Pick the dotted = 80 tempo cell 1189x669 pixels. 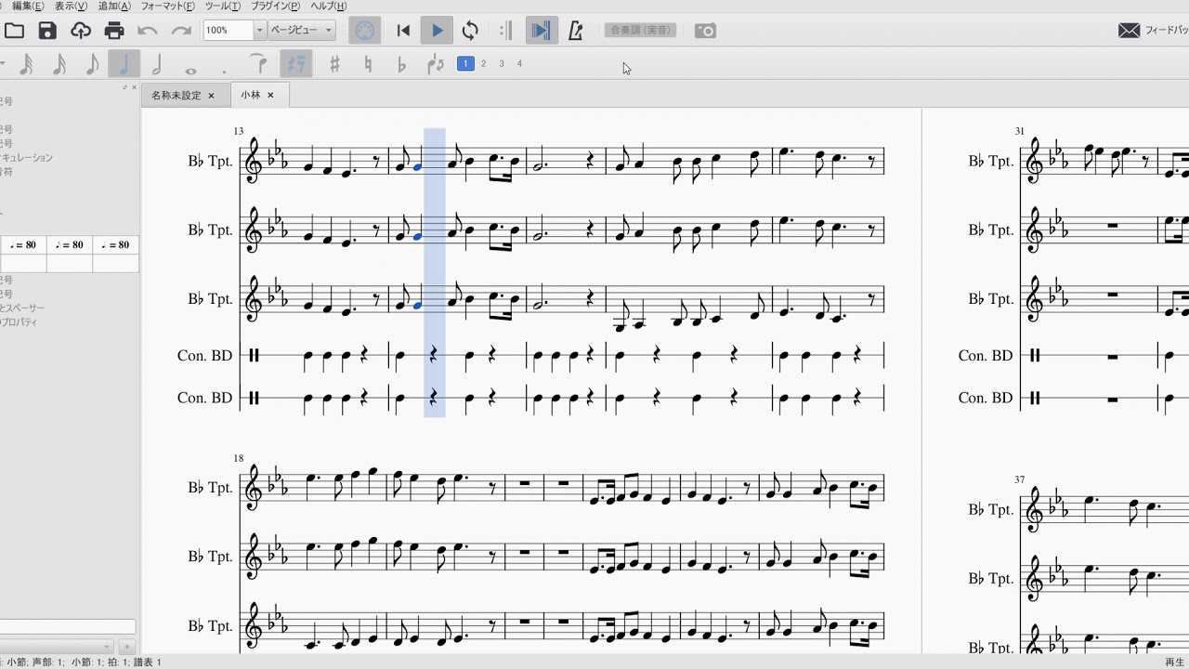pyautogui.click(x=116, y=245)
